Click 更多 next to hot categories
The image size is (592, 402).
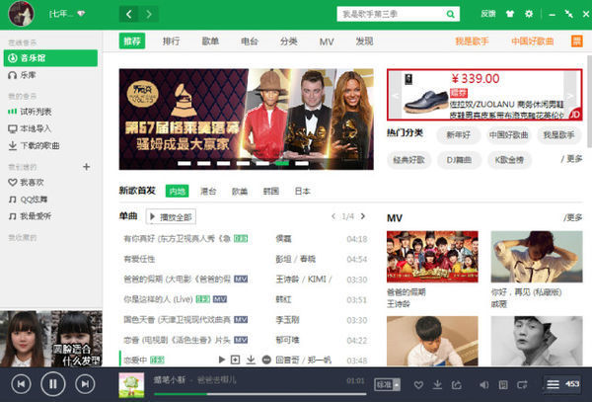click(x=571, y=159)
